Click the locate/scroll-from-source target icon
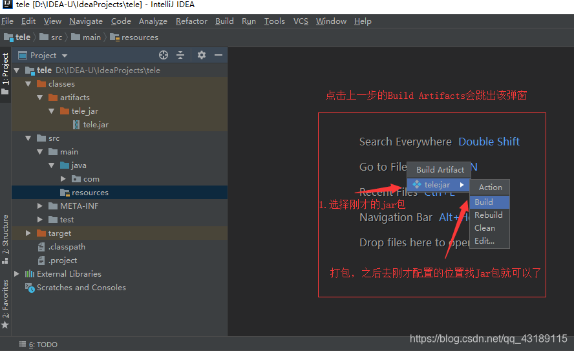 (164, 55)
